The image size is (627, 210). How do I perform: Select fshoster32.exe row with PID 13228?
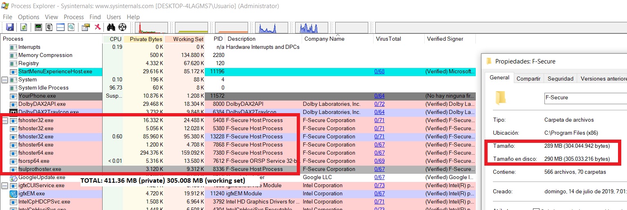pyautogui.click(x=238, y=136)
